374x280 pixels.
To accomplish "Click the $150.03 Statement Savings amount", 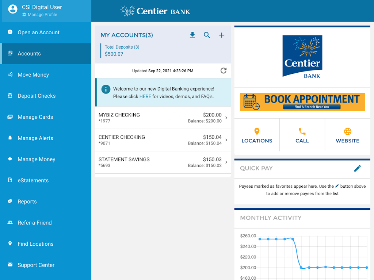I will 212,159.
